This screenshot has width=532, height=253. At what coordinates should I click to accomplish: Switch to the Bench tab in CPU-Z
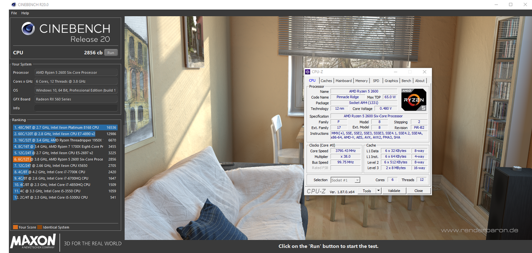click(x=406, y=81)
